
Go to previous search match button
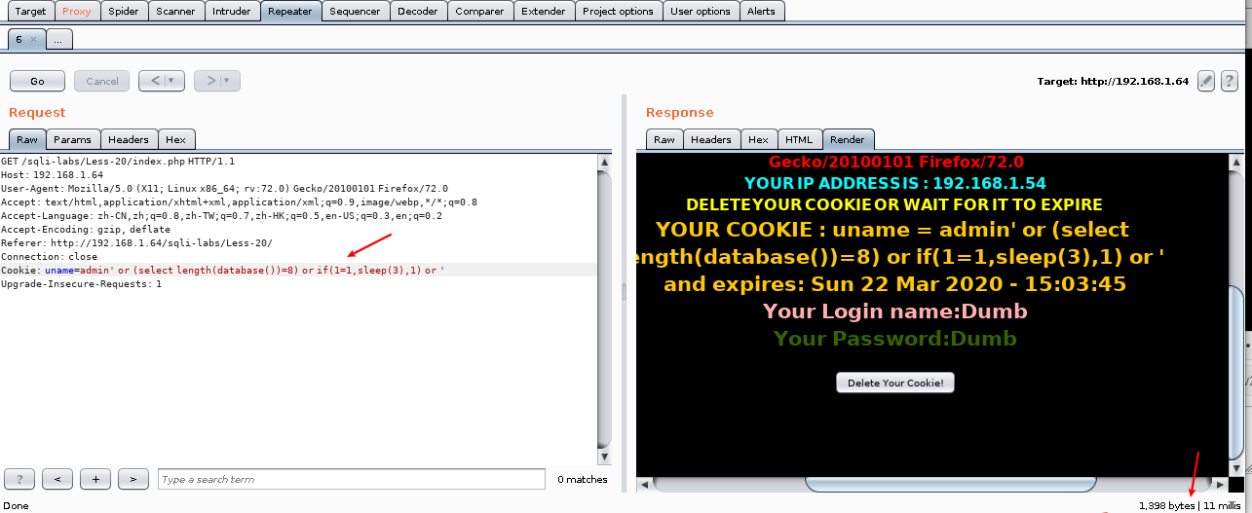[57, 479]
